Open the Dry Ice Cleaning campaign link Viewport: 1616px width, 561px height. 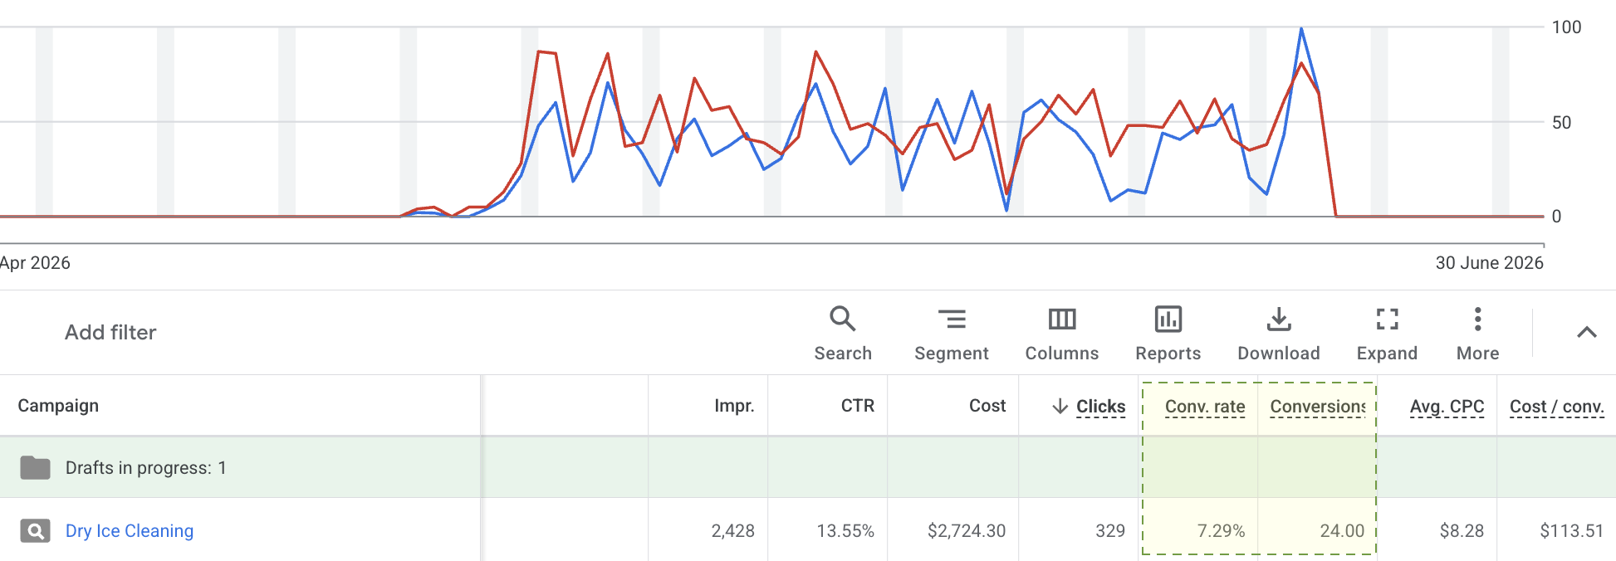coord(130,531)
